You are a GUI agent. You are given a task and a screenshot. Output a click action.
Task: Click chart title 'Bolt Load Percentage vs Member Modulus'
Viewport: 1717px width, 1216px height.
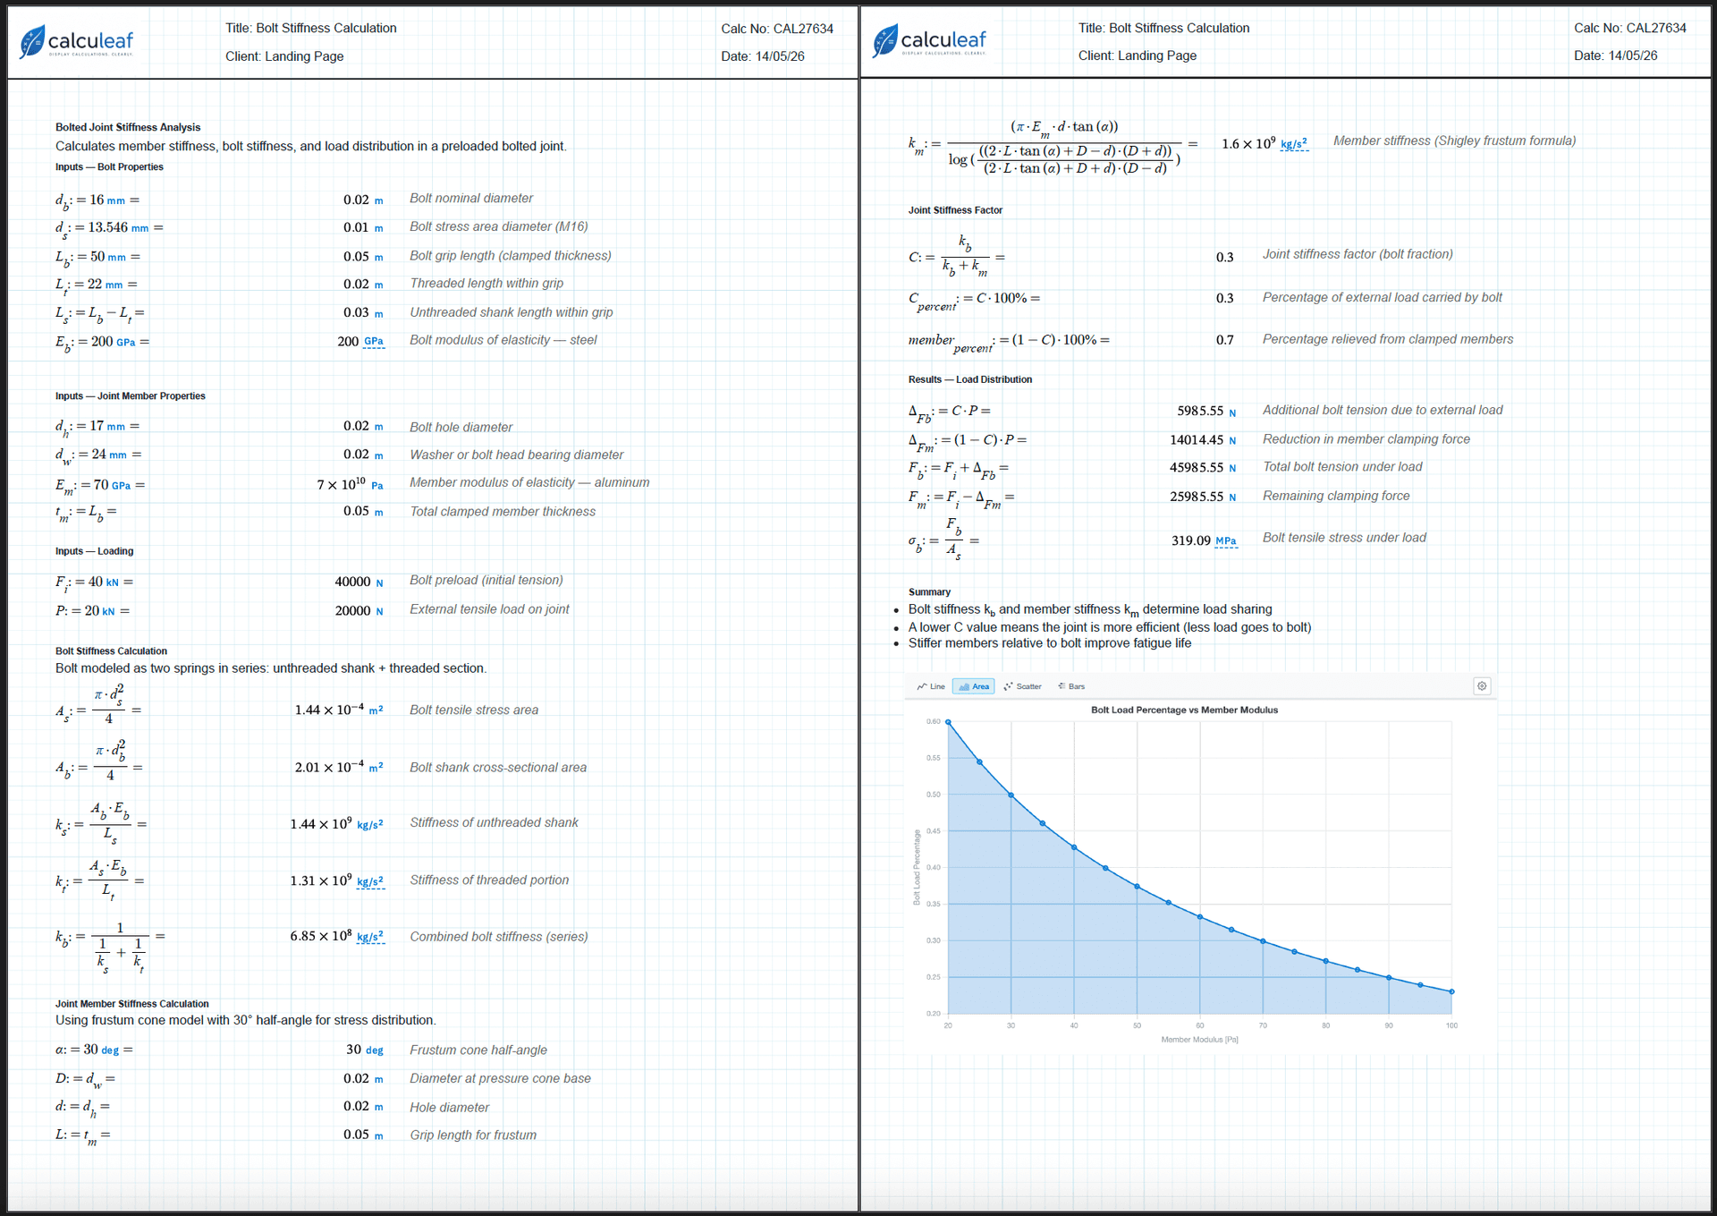coord(1184,710)
